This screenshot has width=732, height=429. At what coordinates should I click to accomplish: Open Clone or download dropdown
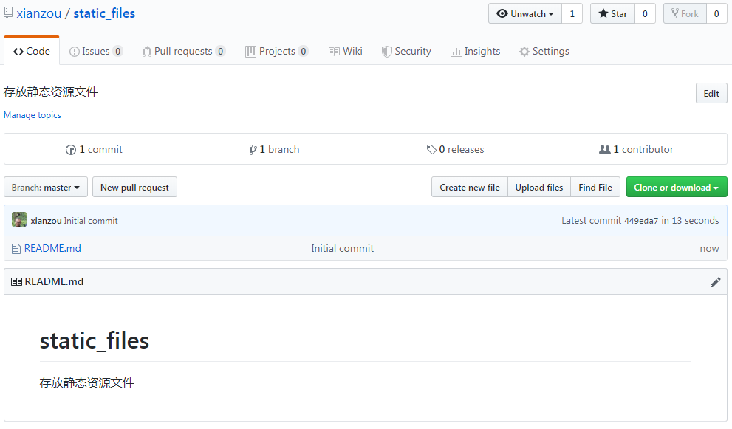(x=677, y=188)
